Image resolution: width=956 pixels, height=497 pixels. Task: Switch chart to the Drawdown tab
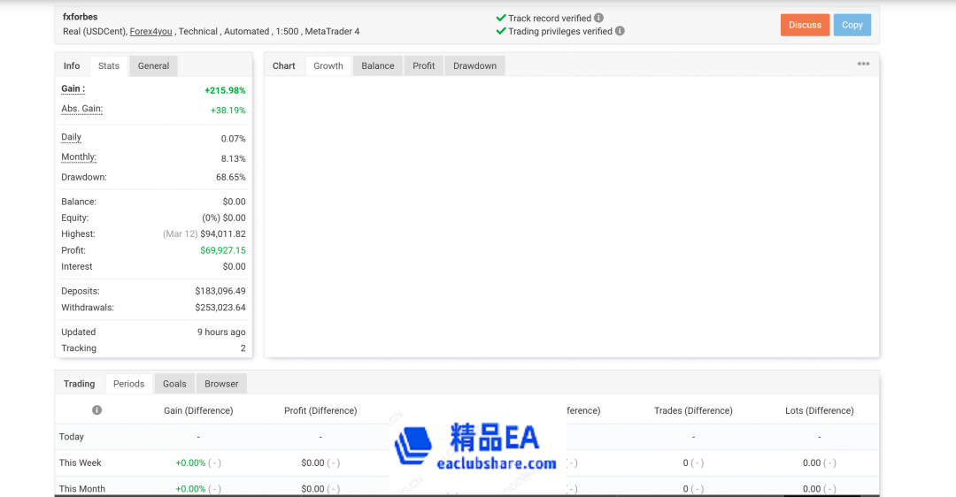(475, 65)
